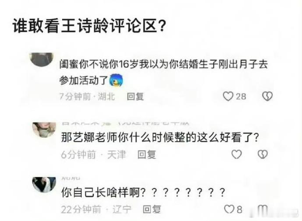Dislike the Hubei comment with broken heart

point(267,96)
